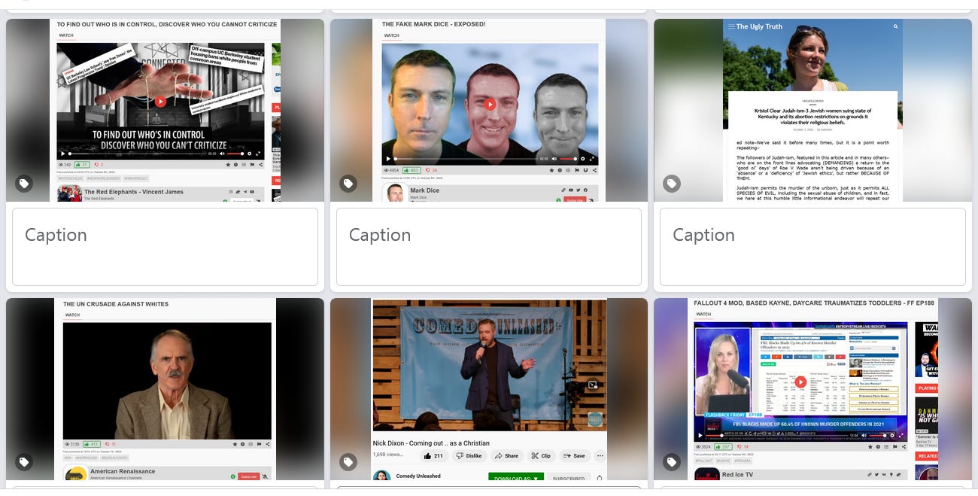Click tag icon on 'Fallout 4 Mod' image
Screen dimensions: 978x496
coord(672,462)
